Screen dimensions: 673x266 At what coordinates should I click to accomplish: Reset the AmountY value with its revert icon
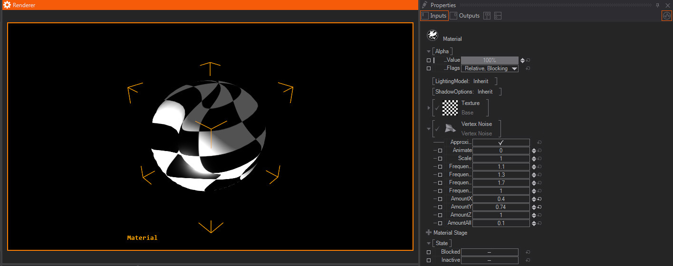coord(540,207)
